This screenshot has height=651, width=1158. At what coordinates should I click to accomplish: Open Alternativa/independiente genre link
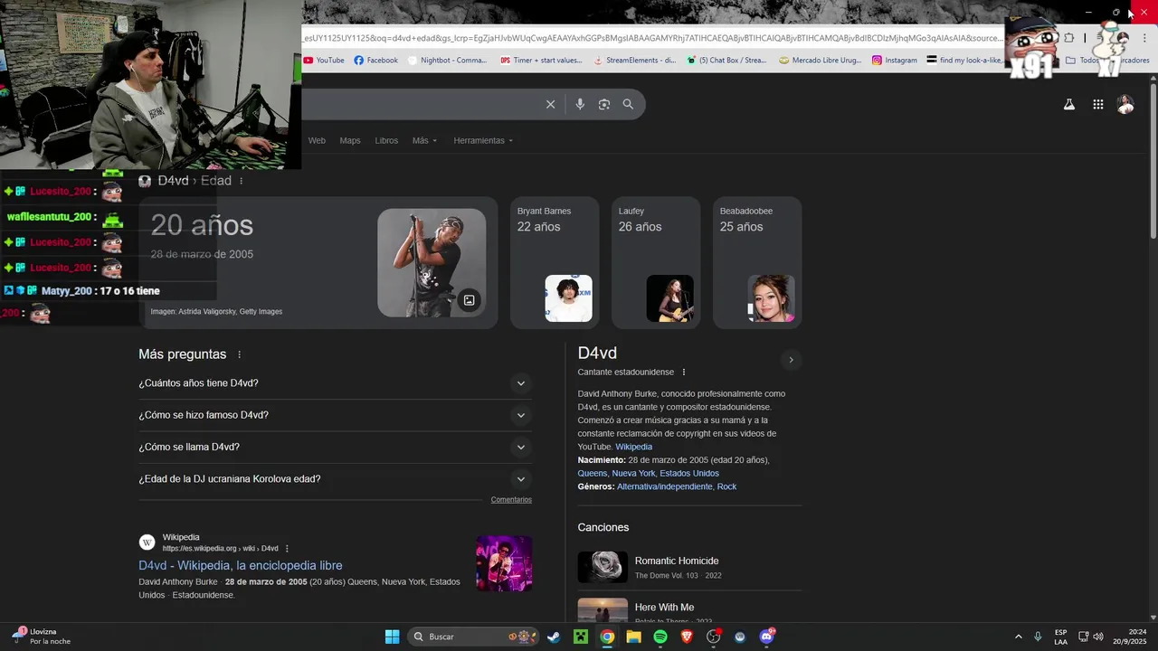point(665,486)
